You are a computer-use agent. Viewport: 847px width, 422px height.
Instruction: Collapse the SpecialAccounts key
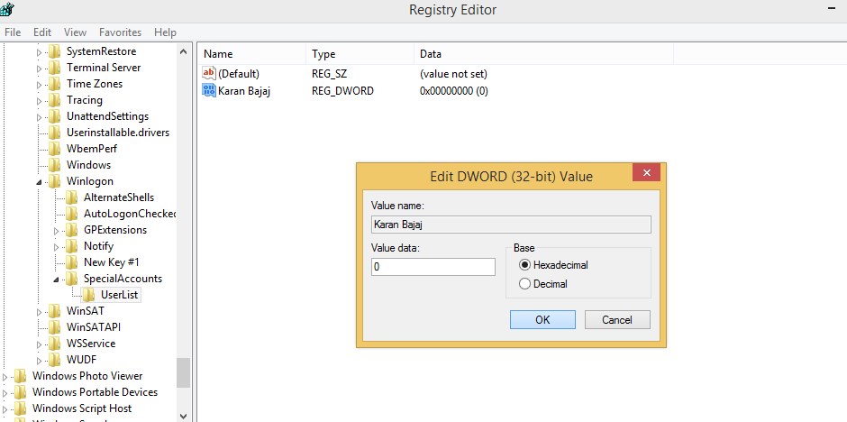click(56, 280)
